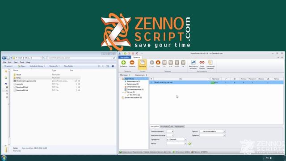Click the Сколько делать input field
286x161 pixels.
(x=170, y=131)
